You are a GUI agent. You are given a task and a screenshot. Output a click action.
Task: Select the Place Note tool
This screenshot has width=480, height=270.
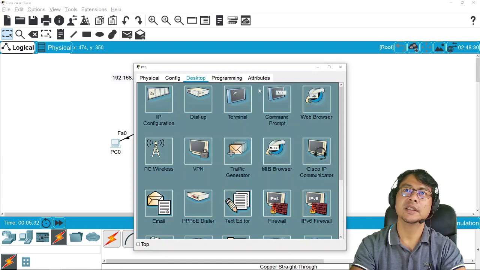point(60,35)
